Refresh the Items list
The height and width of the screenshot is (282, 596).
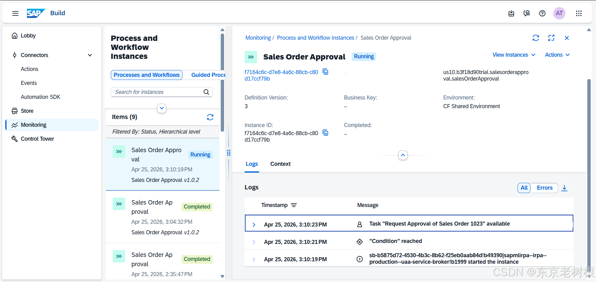point(210,117)
